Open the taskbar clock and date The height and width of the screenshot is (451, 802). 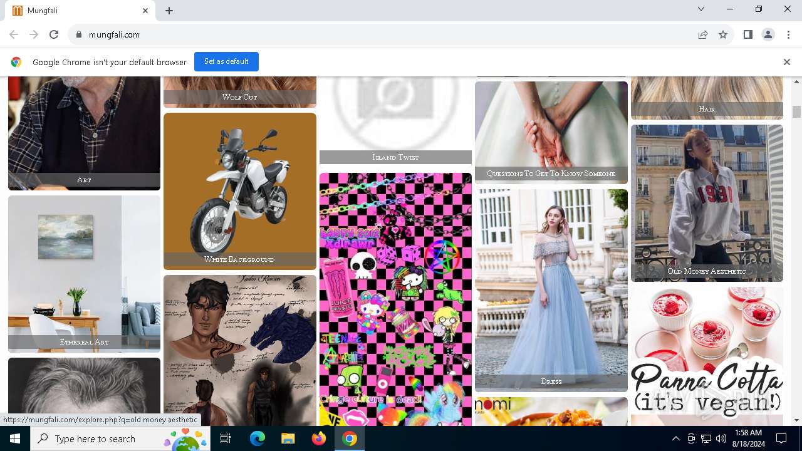[x=747, y=438]
